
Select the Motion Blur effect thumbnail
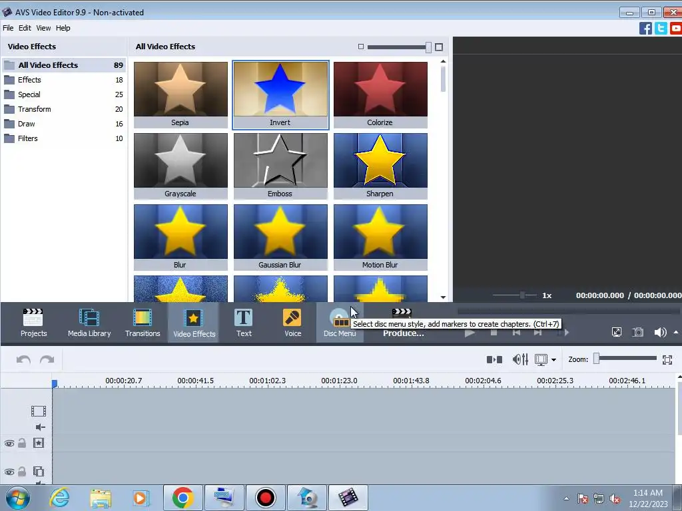[380, 238]
